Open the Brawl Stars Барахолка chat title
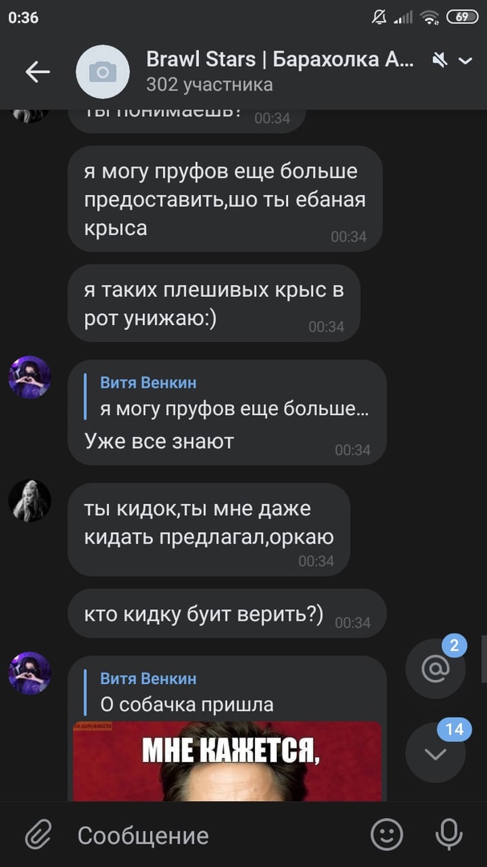 point(280,59)
